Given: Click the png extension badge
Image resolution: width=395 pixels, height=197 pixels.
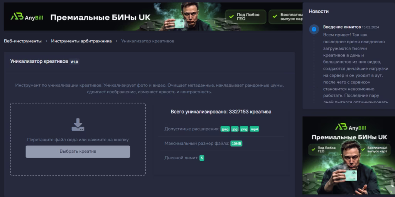Looking at the screenshot, I should [x=244, y=129].
